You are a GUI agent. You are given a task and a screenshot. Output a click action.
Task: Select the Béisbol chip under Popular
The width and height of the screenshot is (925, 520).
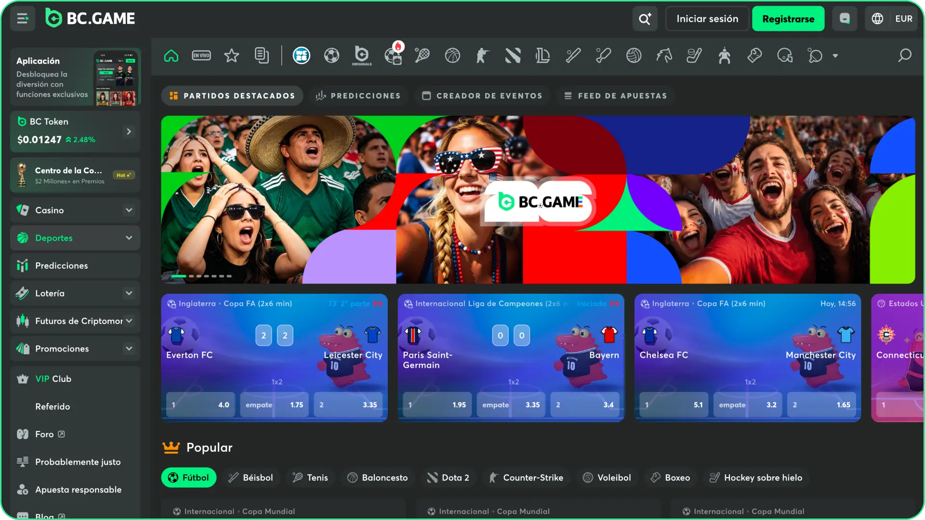click(x=251, y=478)
